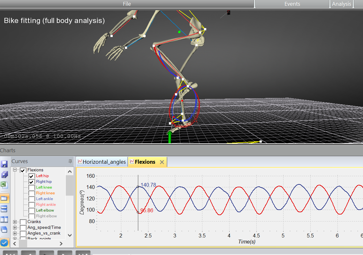Select the stacked rows chart layout icon
Image resolution: width=363 pixels, height=255 pixels.
coord(4,209)
